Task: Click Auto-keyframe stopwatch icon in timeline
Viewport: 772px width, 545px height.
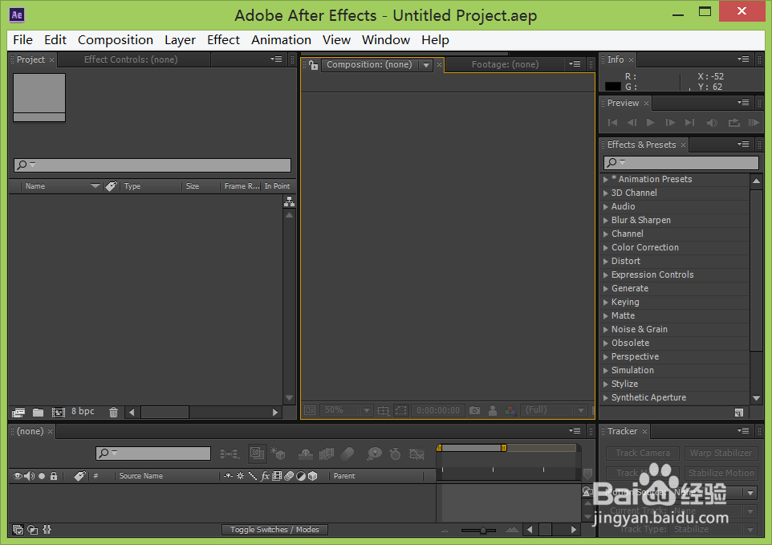Action: (395, 453)
